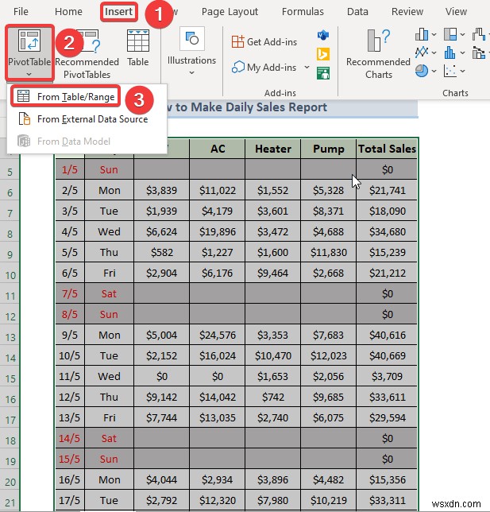
Task: Open the File tab
Action: 21,12
